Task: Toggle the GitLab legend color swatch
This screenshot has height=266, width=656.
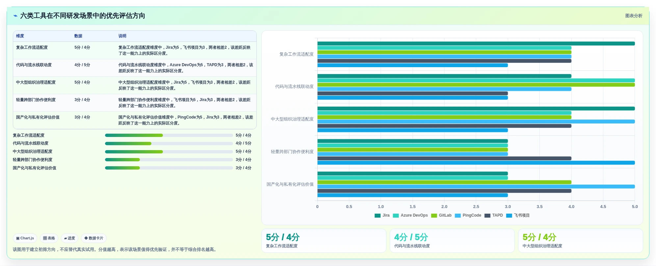Action: pos(434,216)
